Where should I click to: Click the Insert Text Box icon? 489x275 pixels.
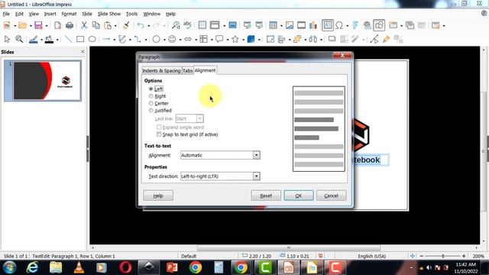pyautogui.click(x=328, y=25)
